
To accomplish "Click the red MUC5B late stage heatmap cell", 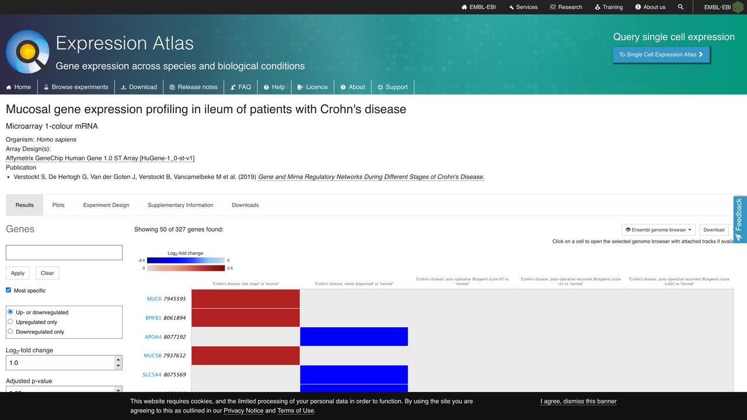I will click(246, 356).
